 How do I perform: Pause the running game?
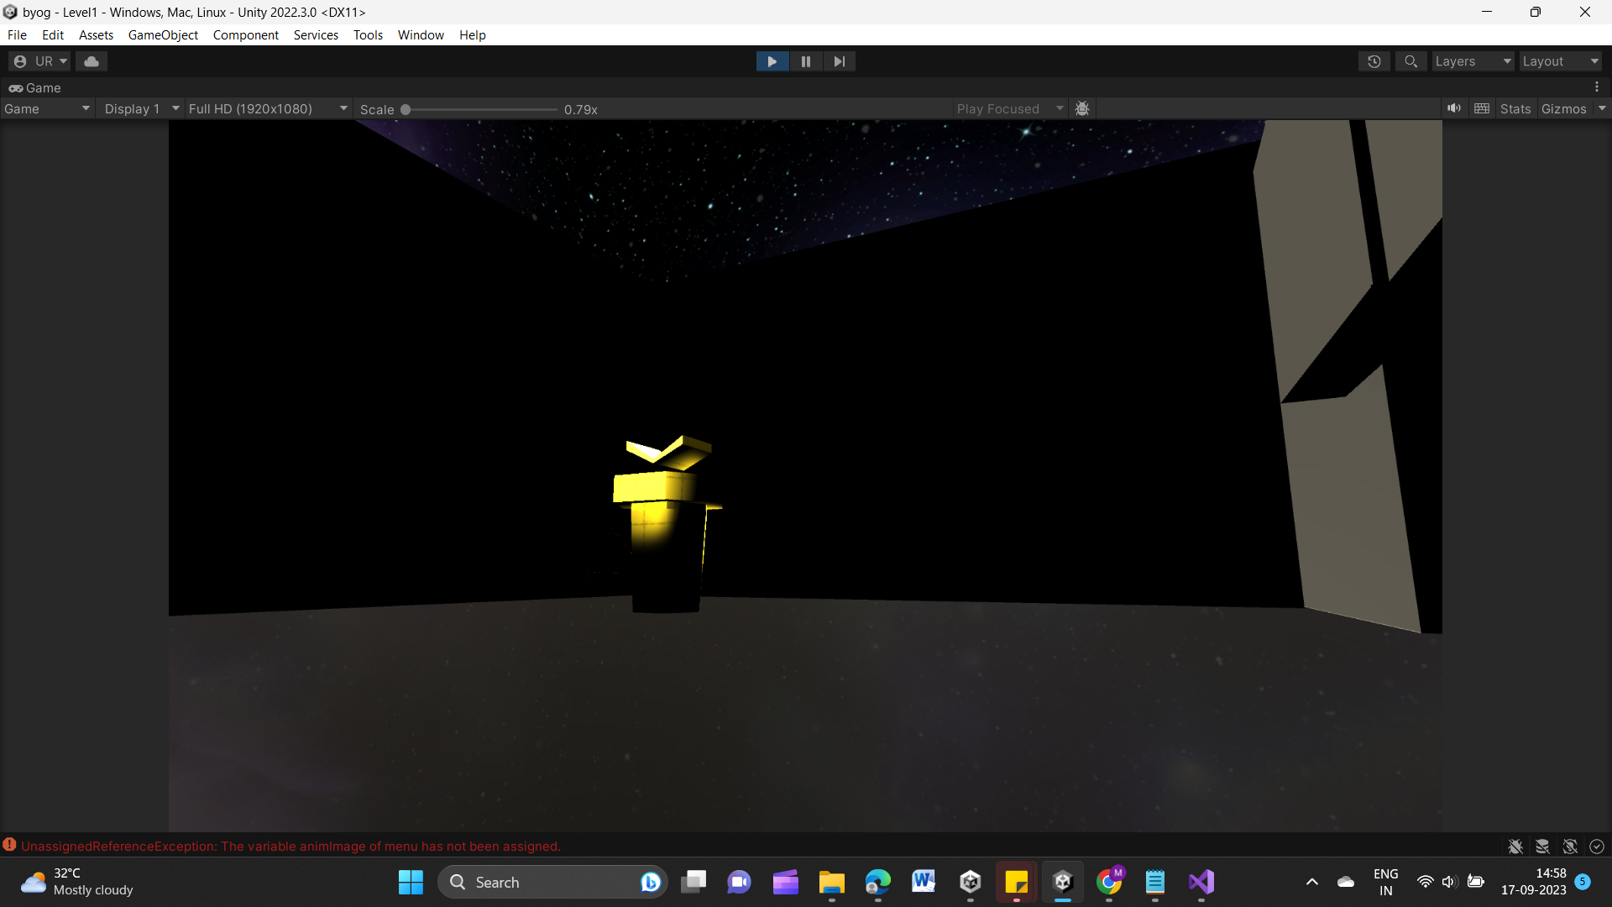tap(805, 61)
